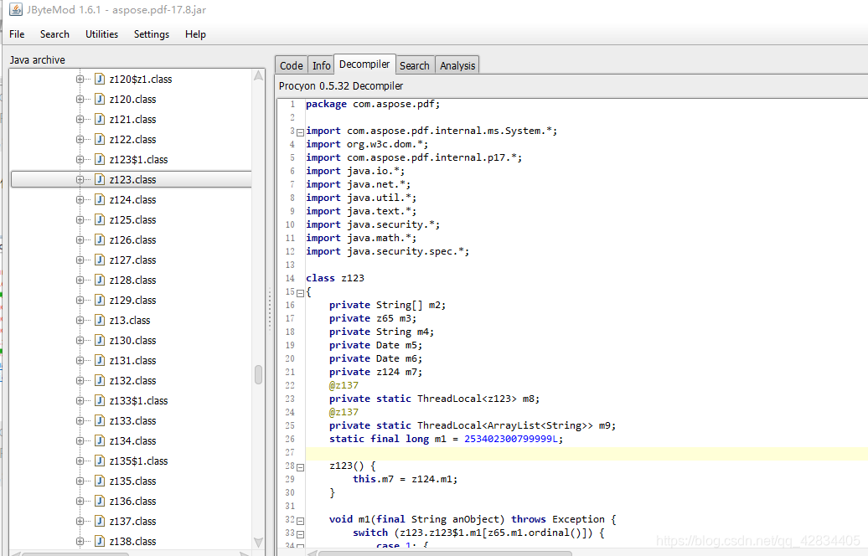The image size is (868, 556).
Task: Click the z124.class Java file icon
Action: tap(100, 200)
